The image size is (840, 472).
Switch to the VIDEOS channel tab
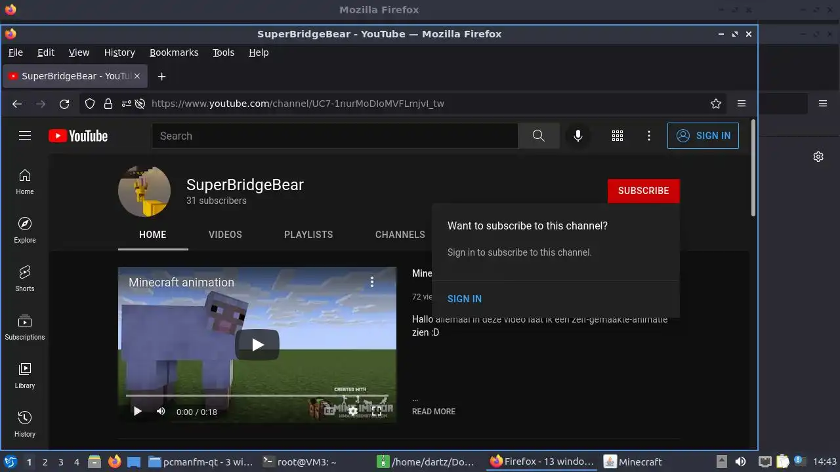tap(225, 235)
